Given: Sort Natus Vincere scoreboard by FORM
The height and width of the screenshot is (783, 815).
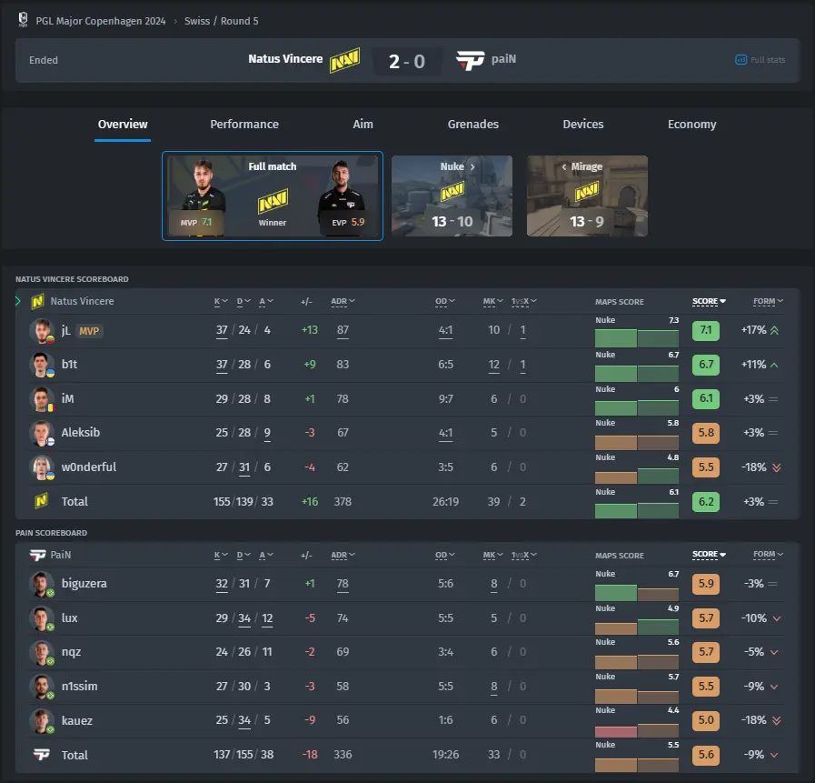Looking at the screenshot, I should [x=769, y=301].
